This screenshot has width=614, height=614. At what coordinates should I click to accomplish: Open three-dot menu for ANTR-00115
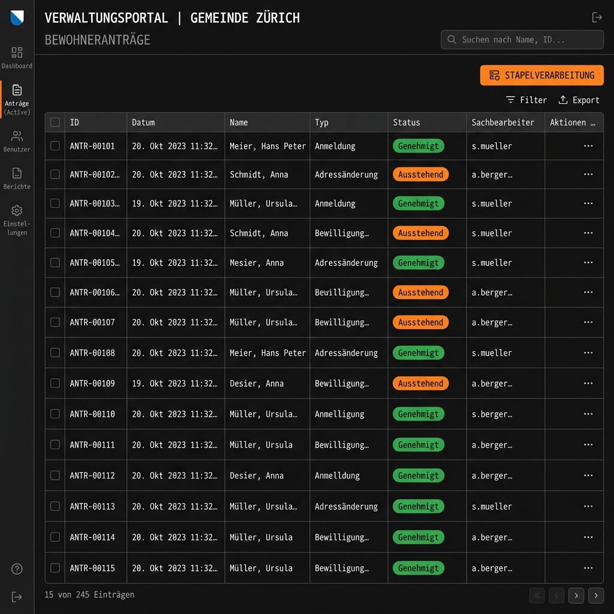click(588, 568)
